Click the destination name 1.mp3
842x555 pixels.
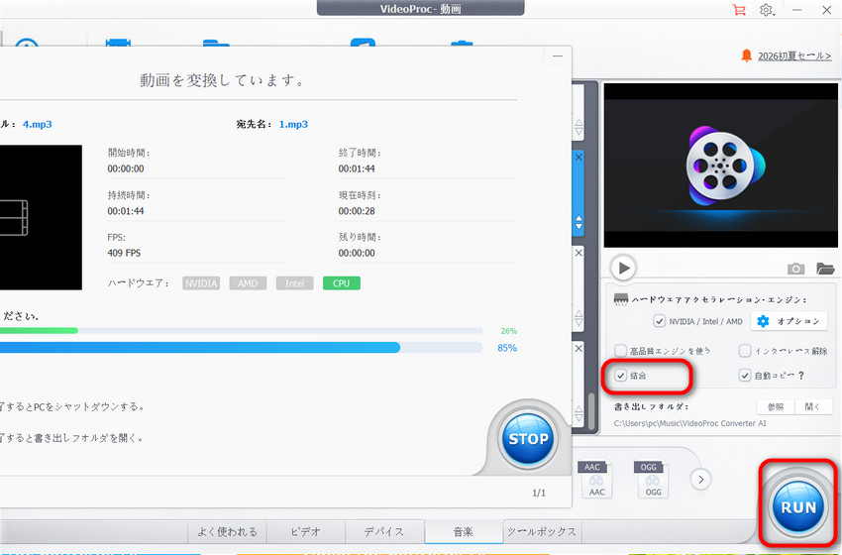293,124
